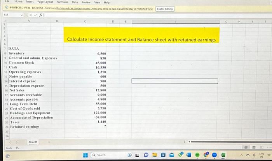Click the Excel icon on taskbar
The height and width of the screenshot is (161, 272).
point(223,155)
